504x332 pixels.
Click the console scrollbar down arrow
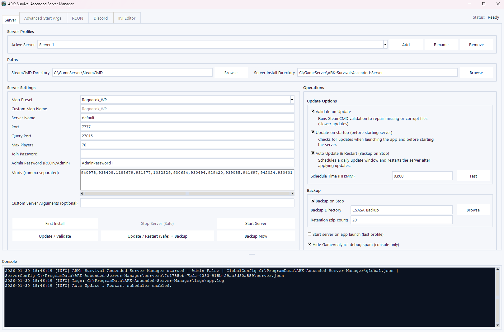pos(497,325)
